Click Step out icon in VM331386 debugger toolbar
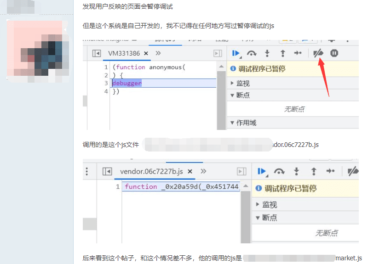The width and height of the screenshot is (368, 264). tap(283, 53)
